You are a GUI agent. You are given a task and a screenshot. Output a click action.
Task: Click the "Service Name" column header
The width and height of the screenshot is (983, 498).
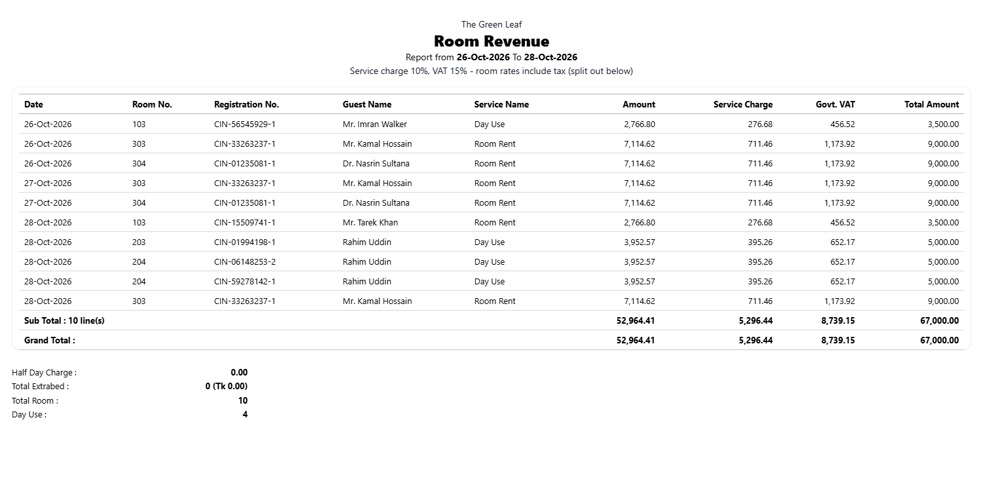(501, 104)
